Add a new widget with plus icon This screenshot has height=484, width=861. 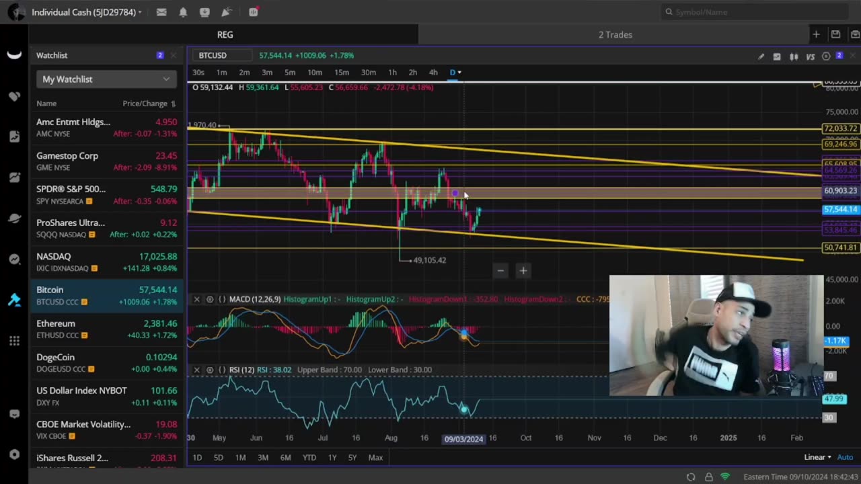click(x=816, y=34)
